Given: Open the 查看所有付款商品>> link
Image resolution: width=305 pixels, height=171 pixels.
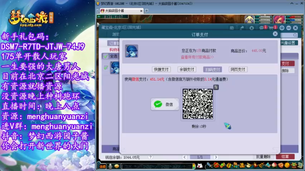Looking at the screenshot, I should tap(197, 57).
